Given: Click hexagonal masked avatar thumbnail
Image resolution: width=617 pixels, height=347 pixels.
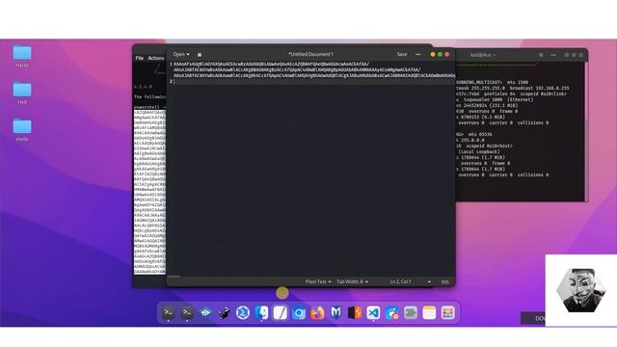Looking at the screenshot, I should pos(581,290).
